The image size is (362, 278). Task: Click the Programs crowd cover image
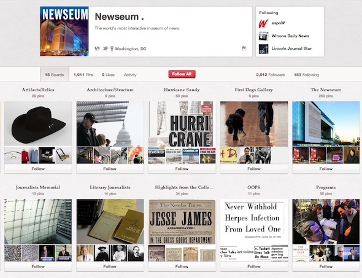326,222
